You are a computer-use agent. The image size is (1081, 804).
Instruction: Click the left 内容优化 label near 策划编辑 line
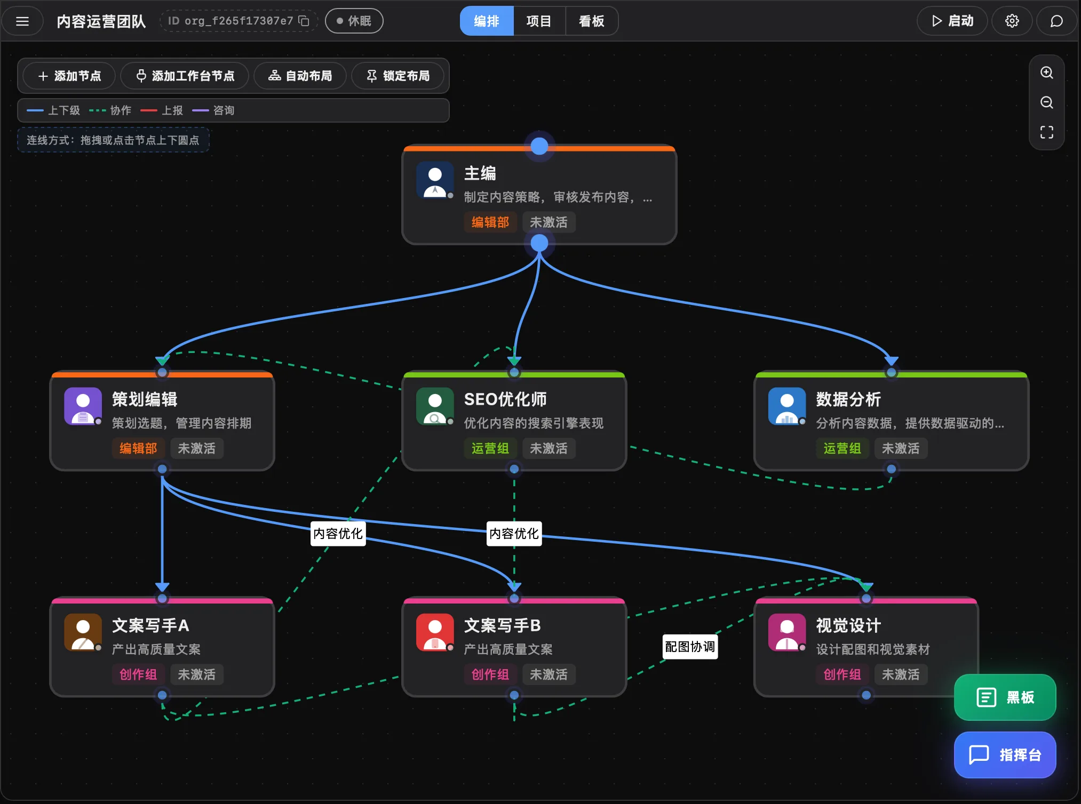point(338,534)
